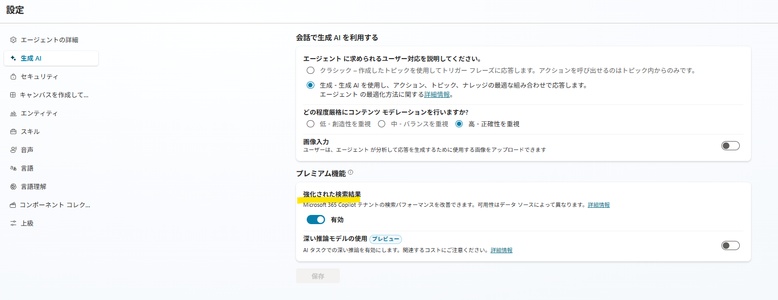The width and height of the screenshot is (778, 300).
Task: Open 詳細情報 link about エージェント optimization
Action: pyautogui.click(x=437, y=95)
